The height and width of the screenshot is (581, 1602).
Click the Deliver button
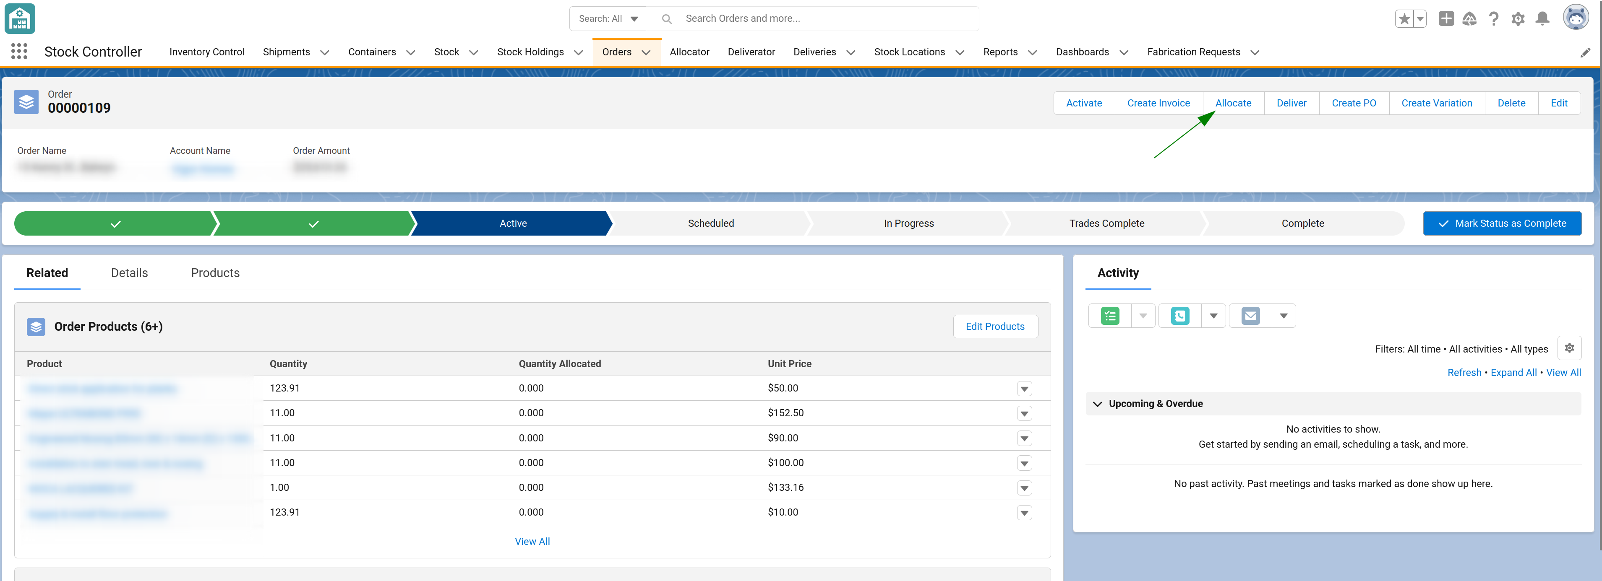(1292, 103)
